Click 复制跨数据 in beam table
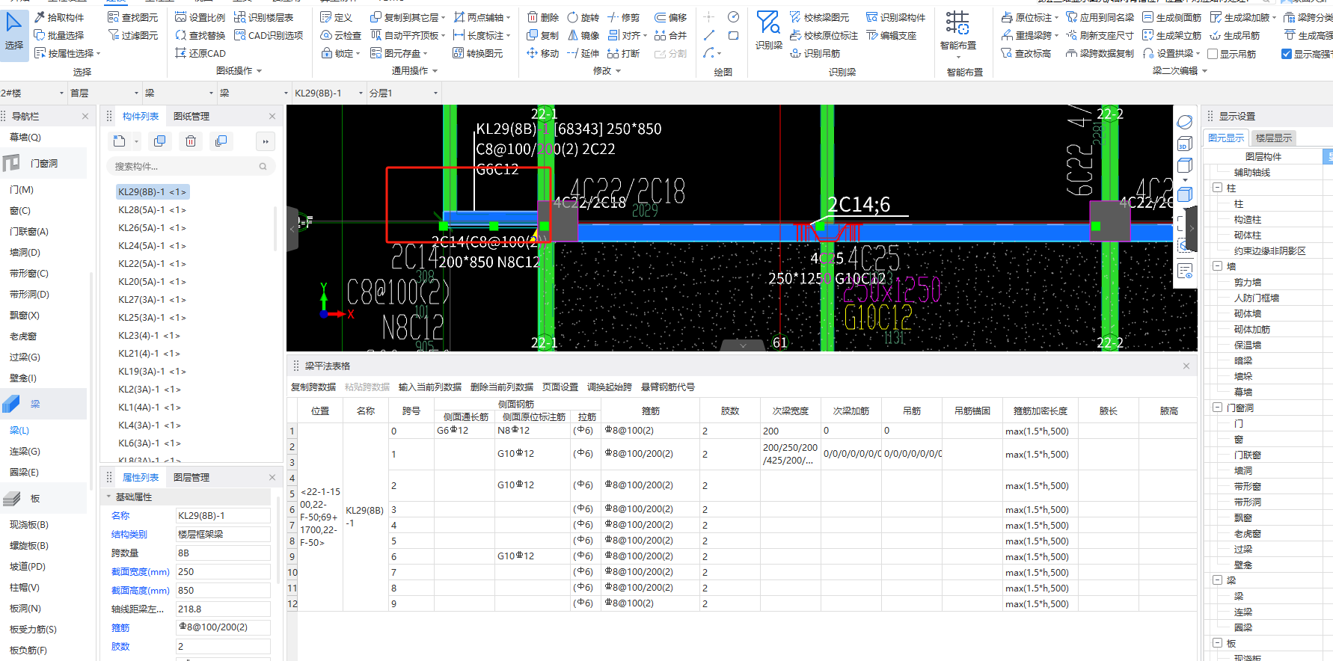Viewport: 1333px width, 661px height. pos(313,387)
